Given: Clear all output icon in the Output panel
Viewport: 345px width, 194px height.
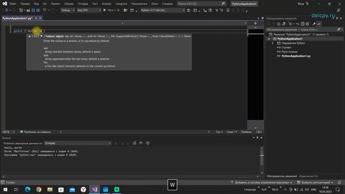Looking at the screenshot, I should (134, 143).
